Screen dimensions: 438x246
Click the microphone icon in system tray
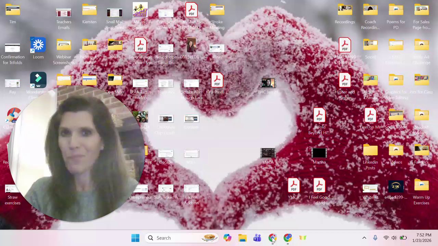pyautogui.click(x=375, y=238)
